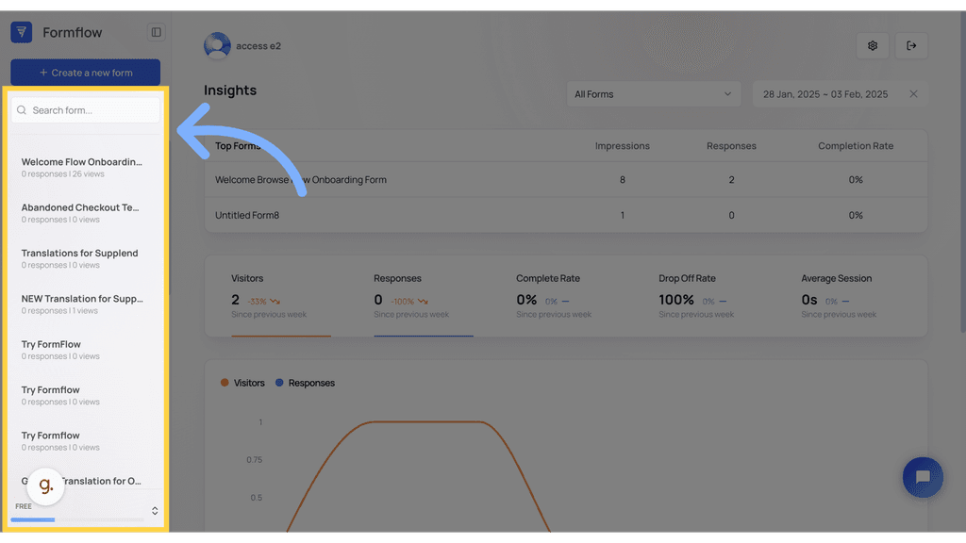Click the Formflow logo icon
The height and width of the screenshot is (543, 966).
(x=21, y=31)
